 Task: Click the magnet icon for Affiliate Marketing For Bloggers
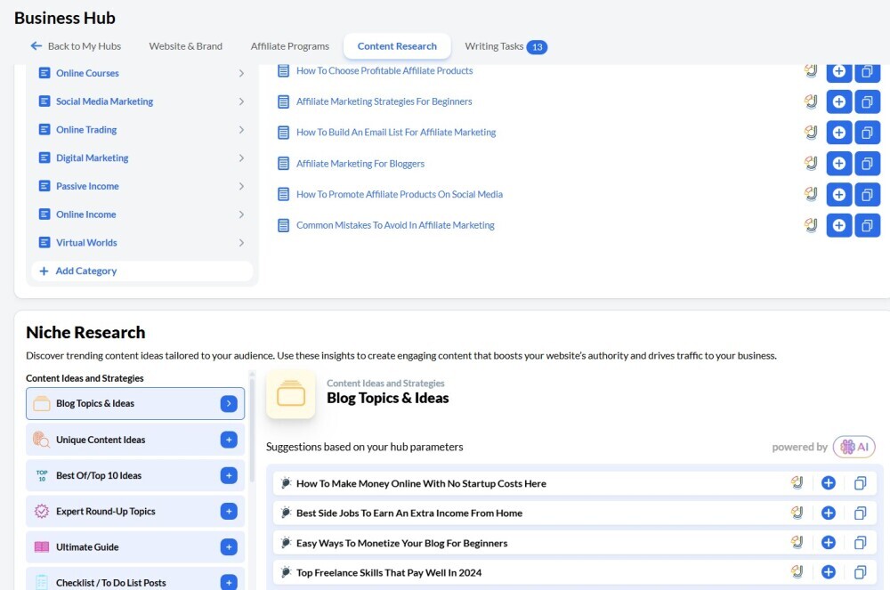[x=811, y=163]
